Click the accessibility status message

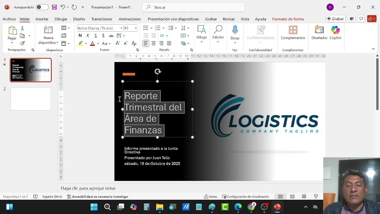[x=98, y=196]
